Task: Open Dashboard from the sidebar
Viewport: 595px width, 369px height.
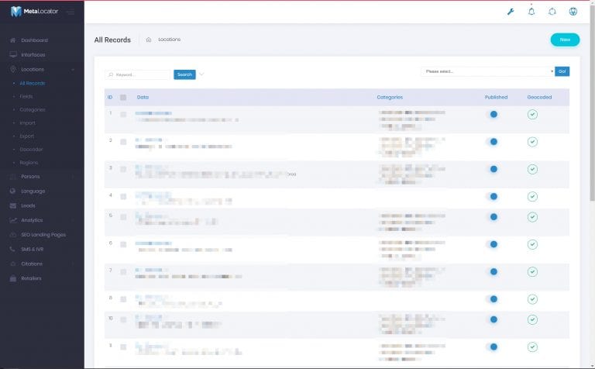Action: (x=34, y=40)
